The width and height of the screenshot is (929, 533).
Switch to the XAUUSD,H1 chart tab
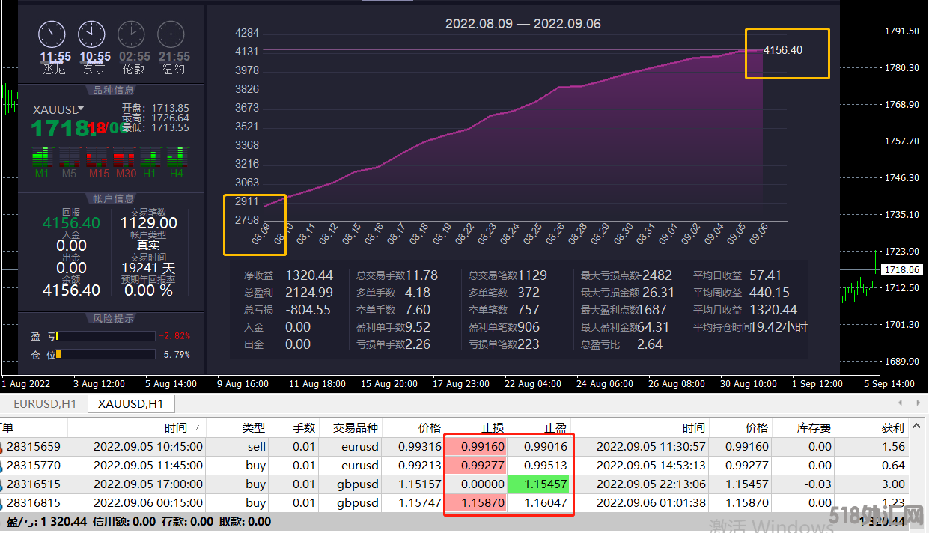point(130,404)
